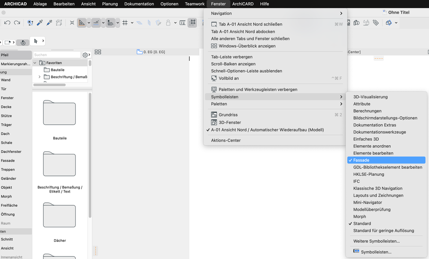
Task: Open the Dächer folder thumbnail
Action: [x=59, y=215]
